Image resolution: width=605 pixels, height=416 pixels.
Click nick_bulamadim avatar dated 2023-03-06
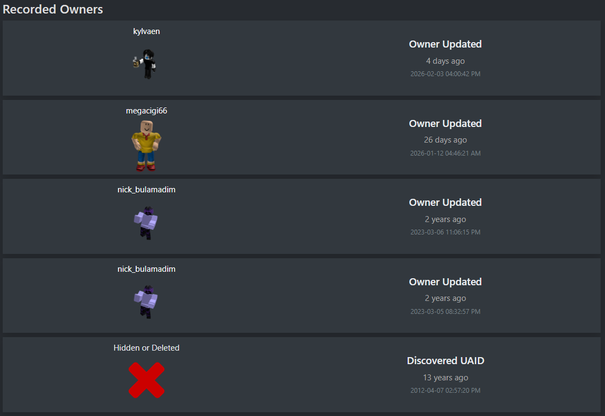click(x=146, y=223)
